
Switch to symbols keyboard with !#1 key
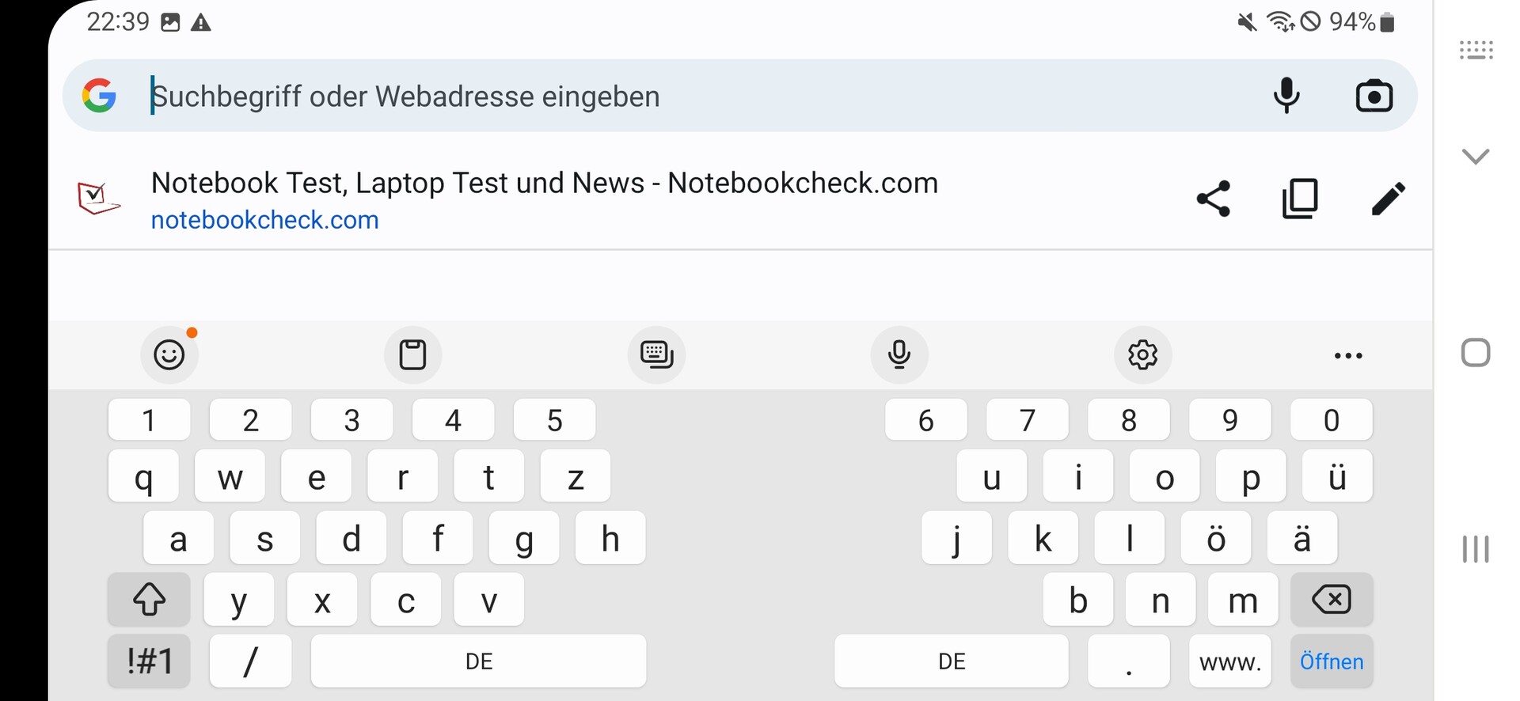pyautogui.click(x=149, y=661)
